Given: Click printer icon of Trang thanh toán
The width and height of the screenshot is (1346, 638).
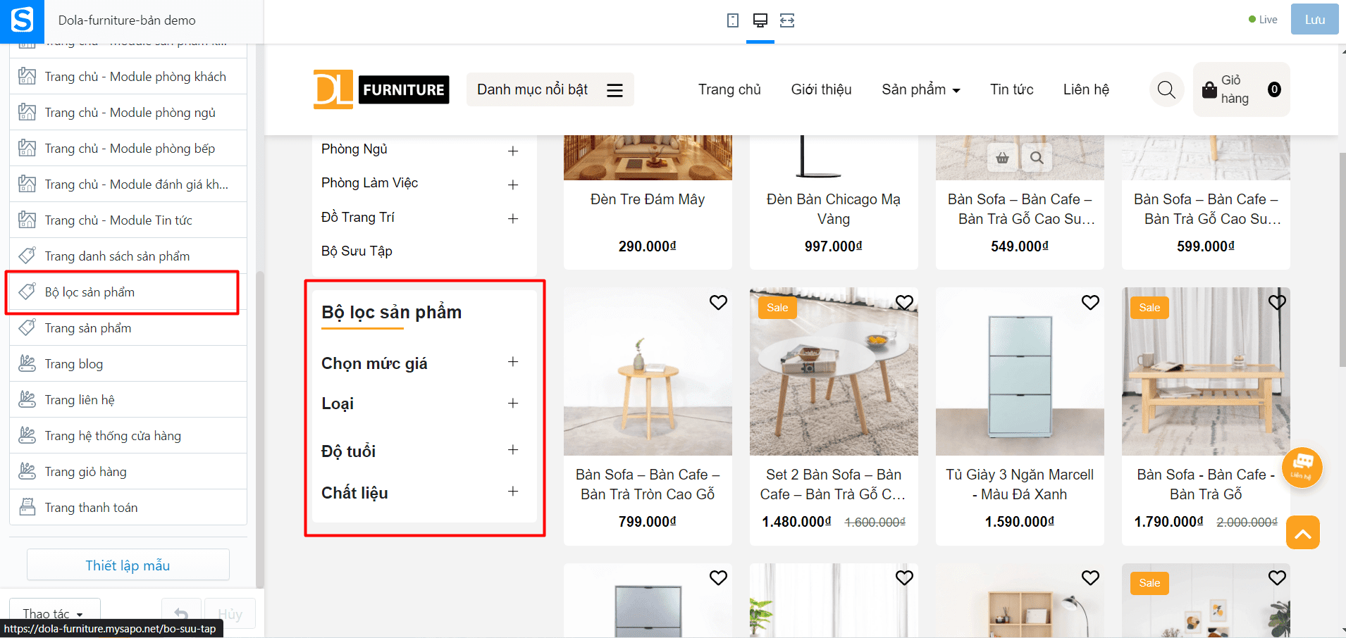Looking at the screenshot, I should 27,507.
